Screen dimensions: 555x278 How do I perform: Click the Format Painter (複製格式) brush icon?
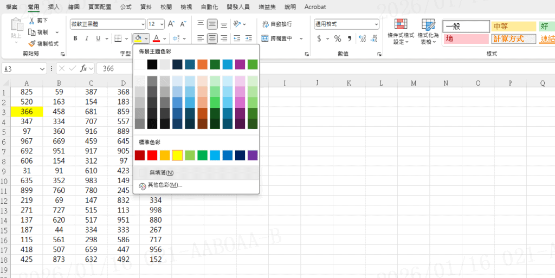(x=33, y=43)
